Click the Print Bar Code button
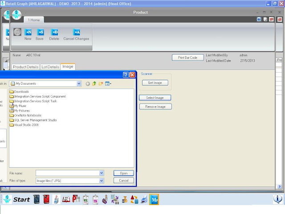 tap(188, 58)
